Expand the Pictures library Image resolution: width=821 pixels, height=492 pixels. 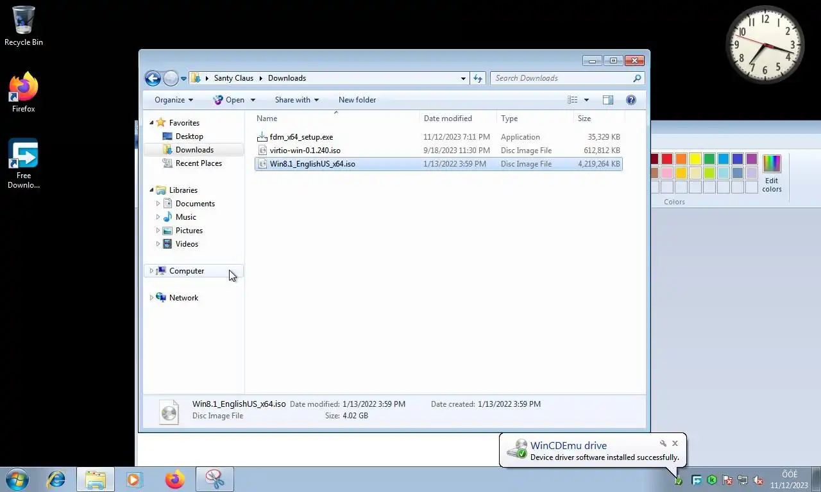tap(158, 231)
